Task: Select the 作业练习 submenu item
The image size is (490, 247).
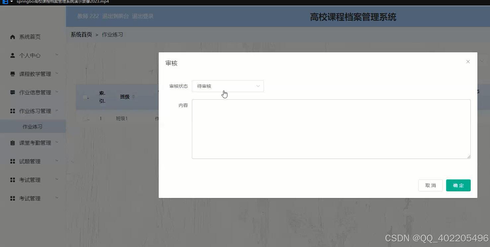Action: click(33, 126)
